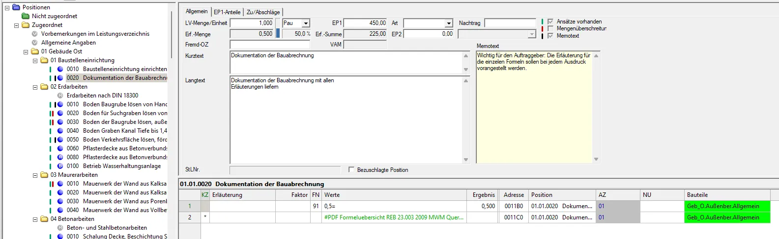Toggle the Mengenüberschreitung checkbox
Screen dimensions: 779x239
click(550, 28)
